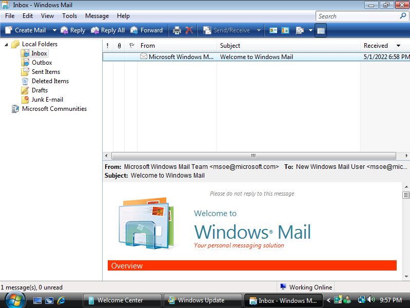Open the Outbox folder
410x308 pixels.
tap(42, 63)
